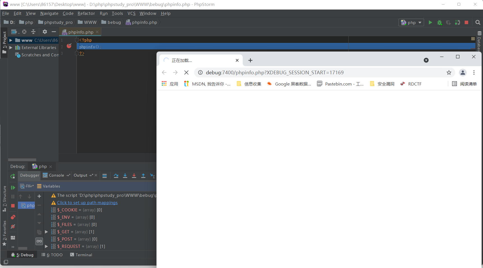Hide the Project panel with minus icon

tap(54, 32)
